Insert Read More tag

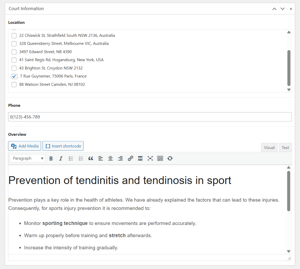tap(140, 159)
